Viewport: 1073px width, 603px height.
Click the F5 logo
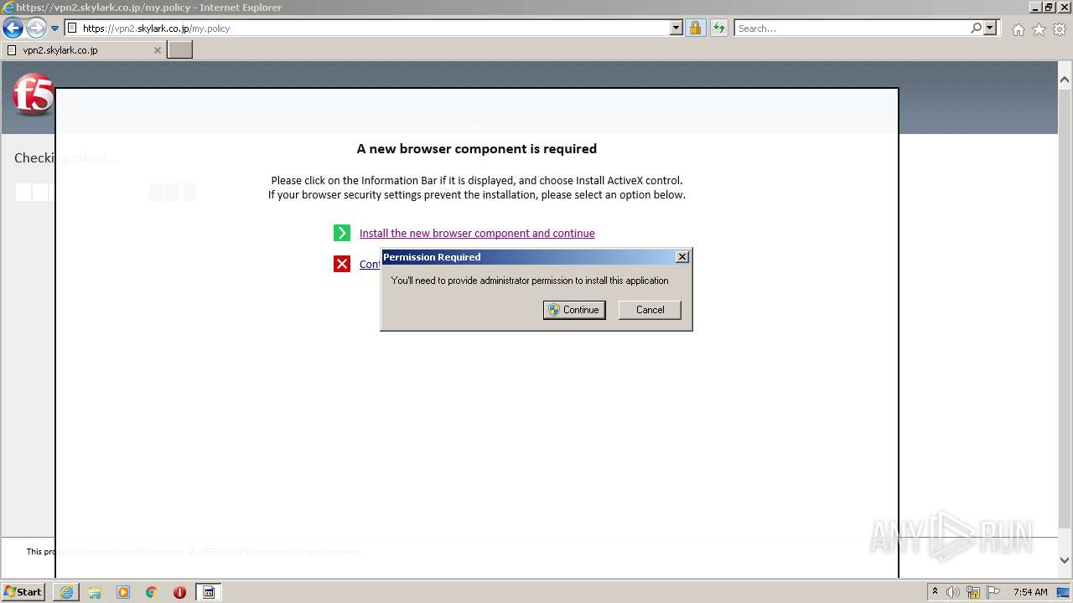(x=34, y=95)
